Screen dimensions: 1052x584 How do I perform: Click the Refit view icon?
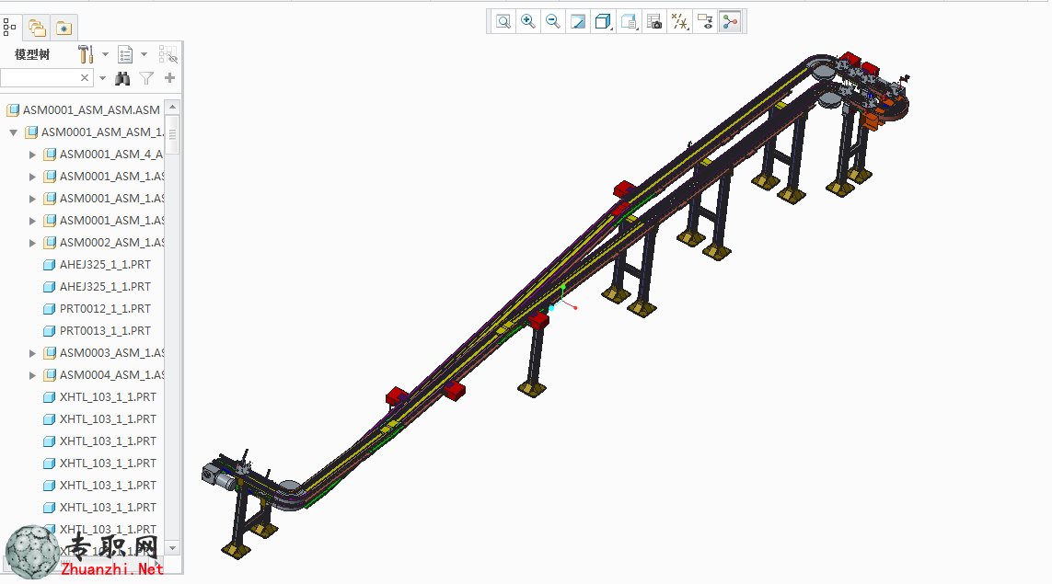(503, 21)
